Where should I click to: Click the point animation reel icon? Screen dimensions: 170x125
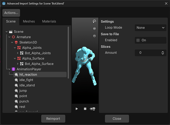pos(16,96)
